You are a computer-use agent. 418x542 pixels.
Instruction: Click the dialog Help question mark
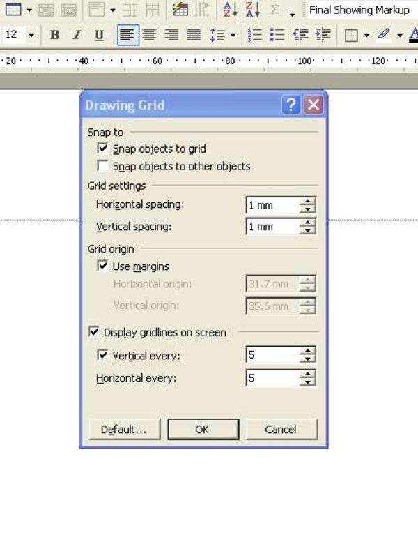coord(291,105)
